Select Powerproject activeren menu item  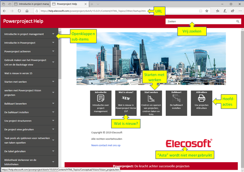coord(17,51)
